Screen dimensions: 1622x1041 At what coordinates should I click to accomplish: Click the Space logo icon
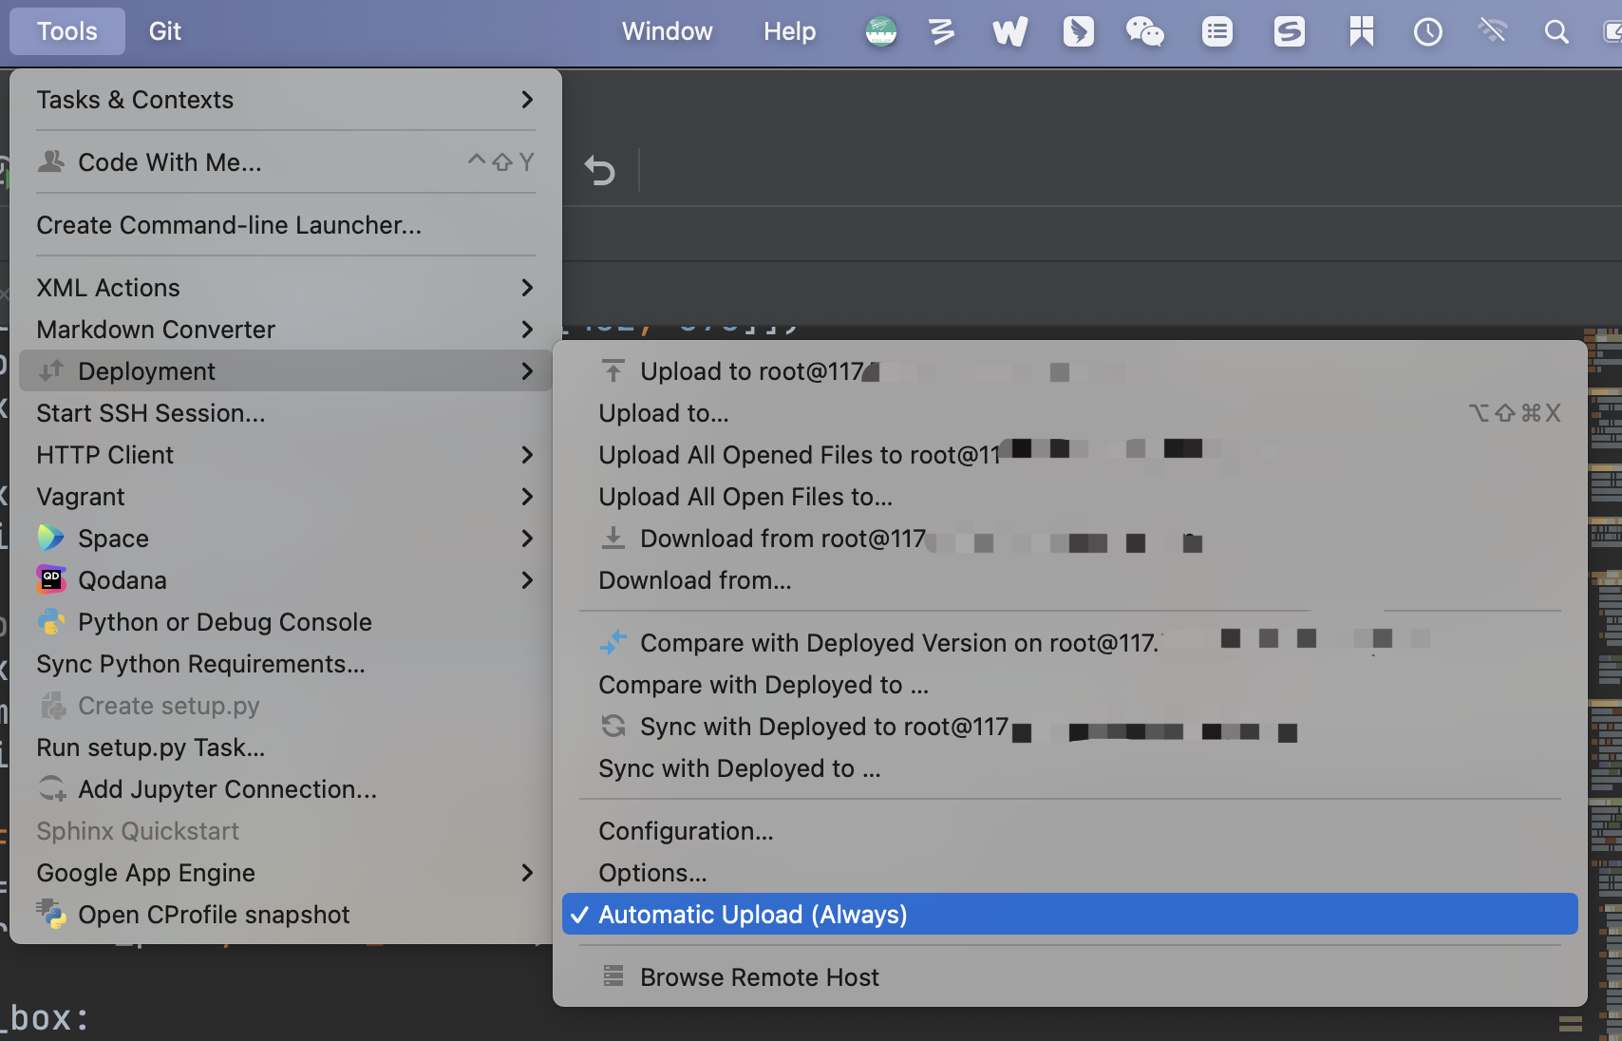tap(51, 538)
